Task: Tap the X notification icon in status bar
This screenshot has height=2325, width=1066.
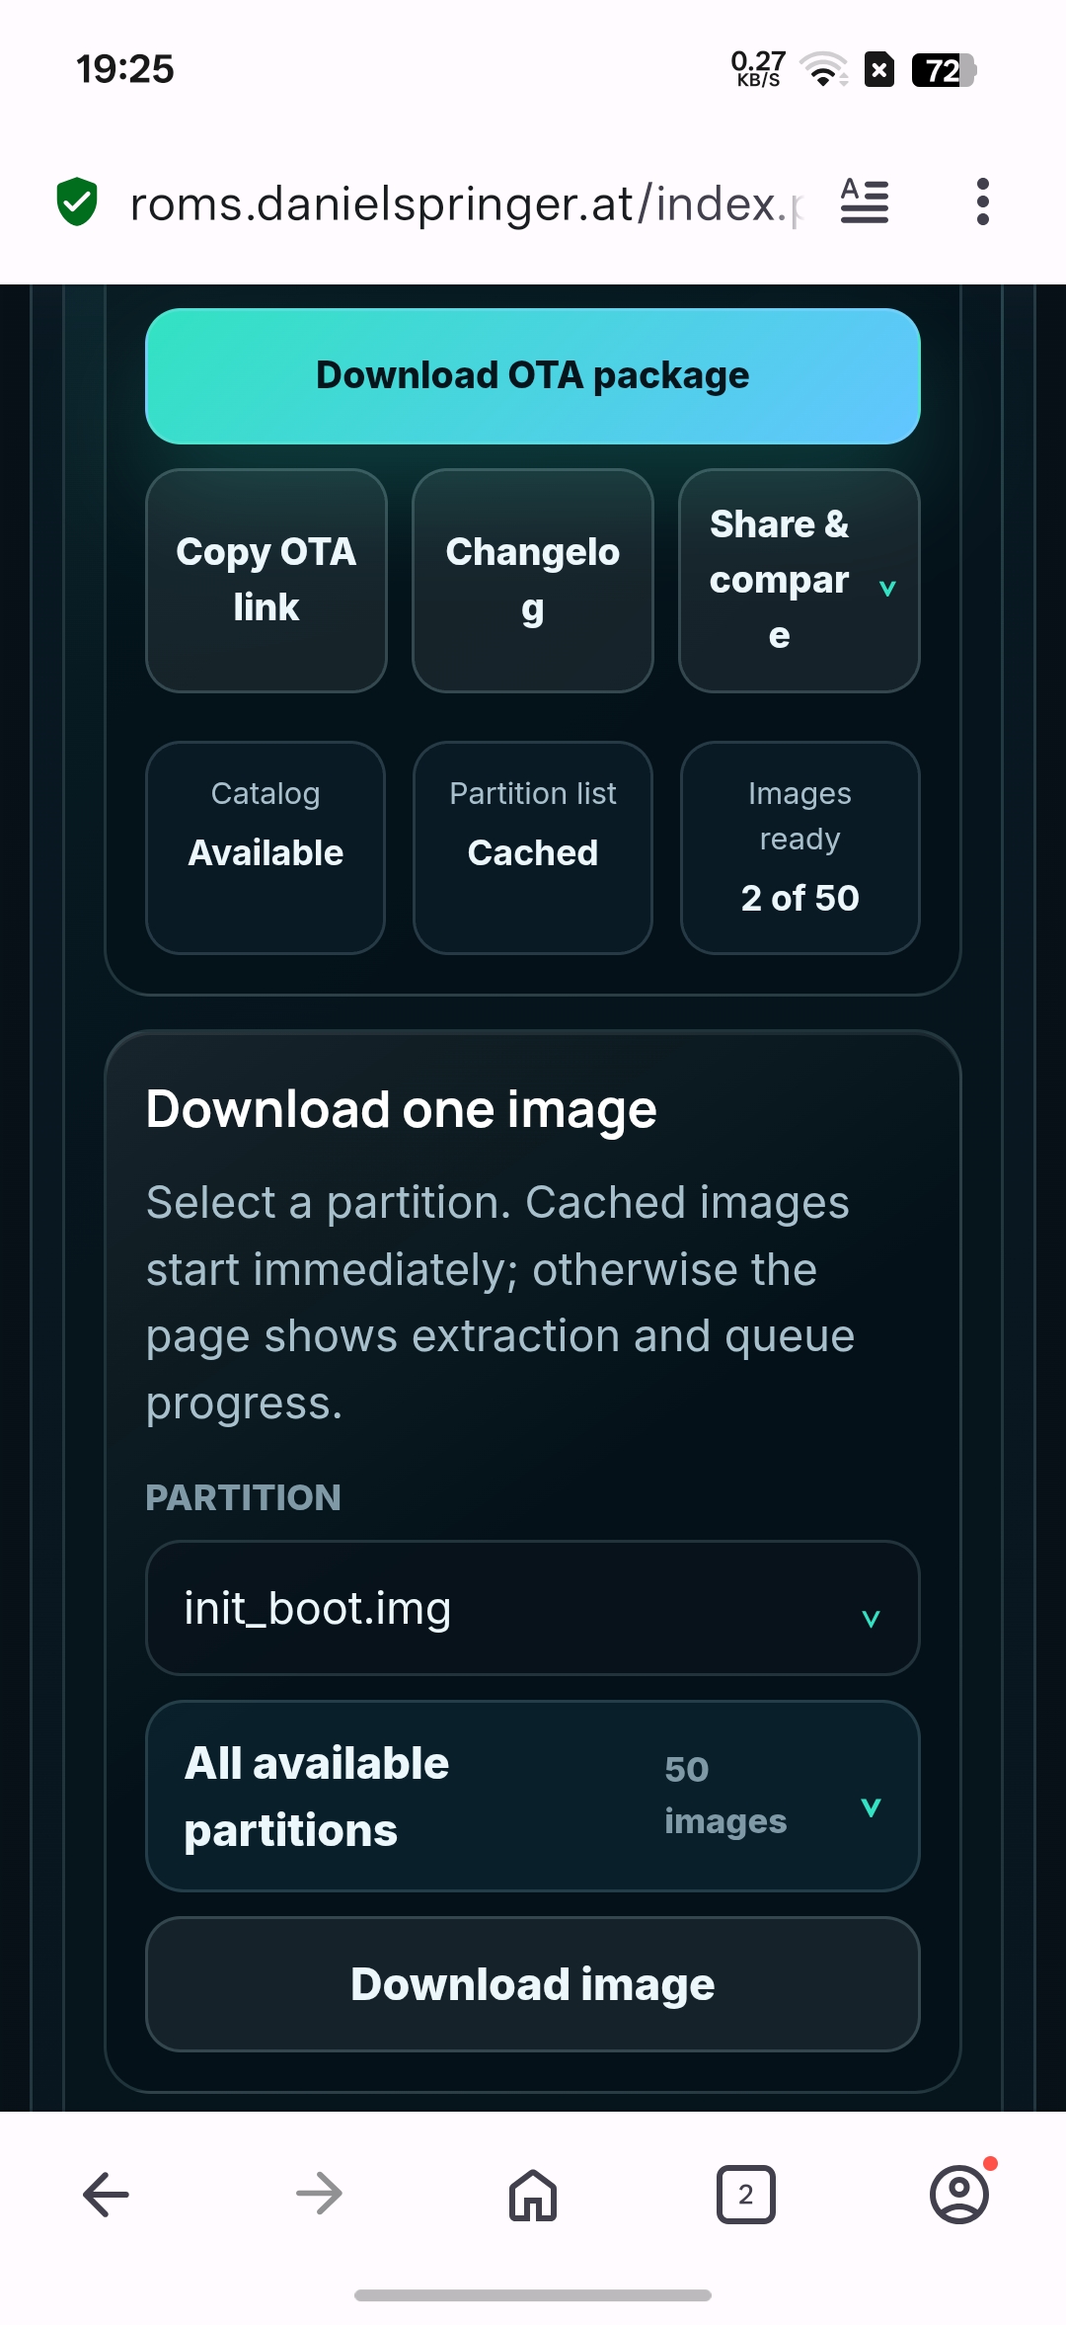Action: coord(879,69)
